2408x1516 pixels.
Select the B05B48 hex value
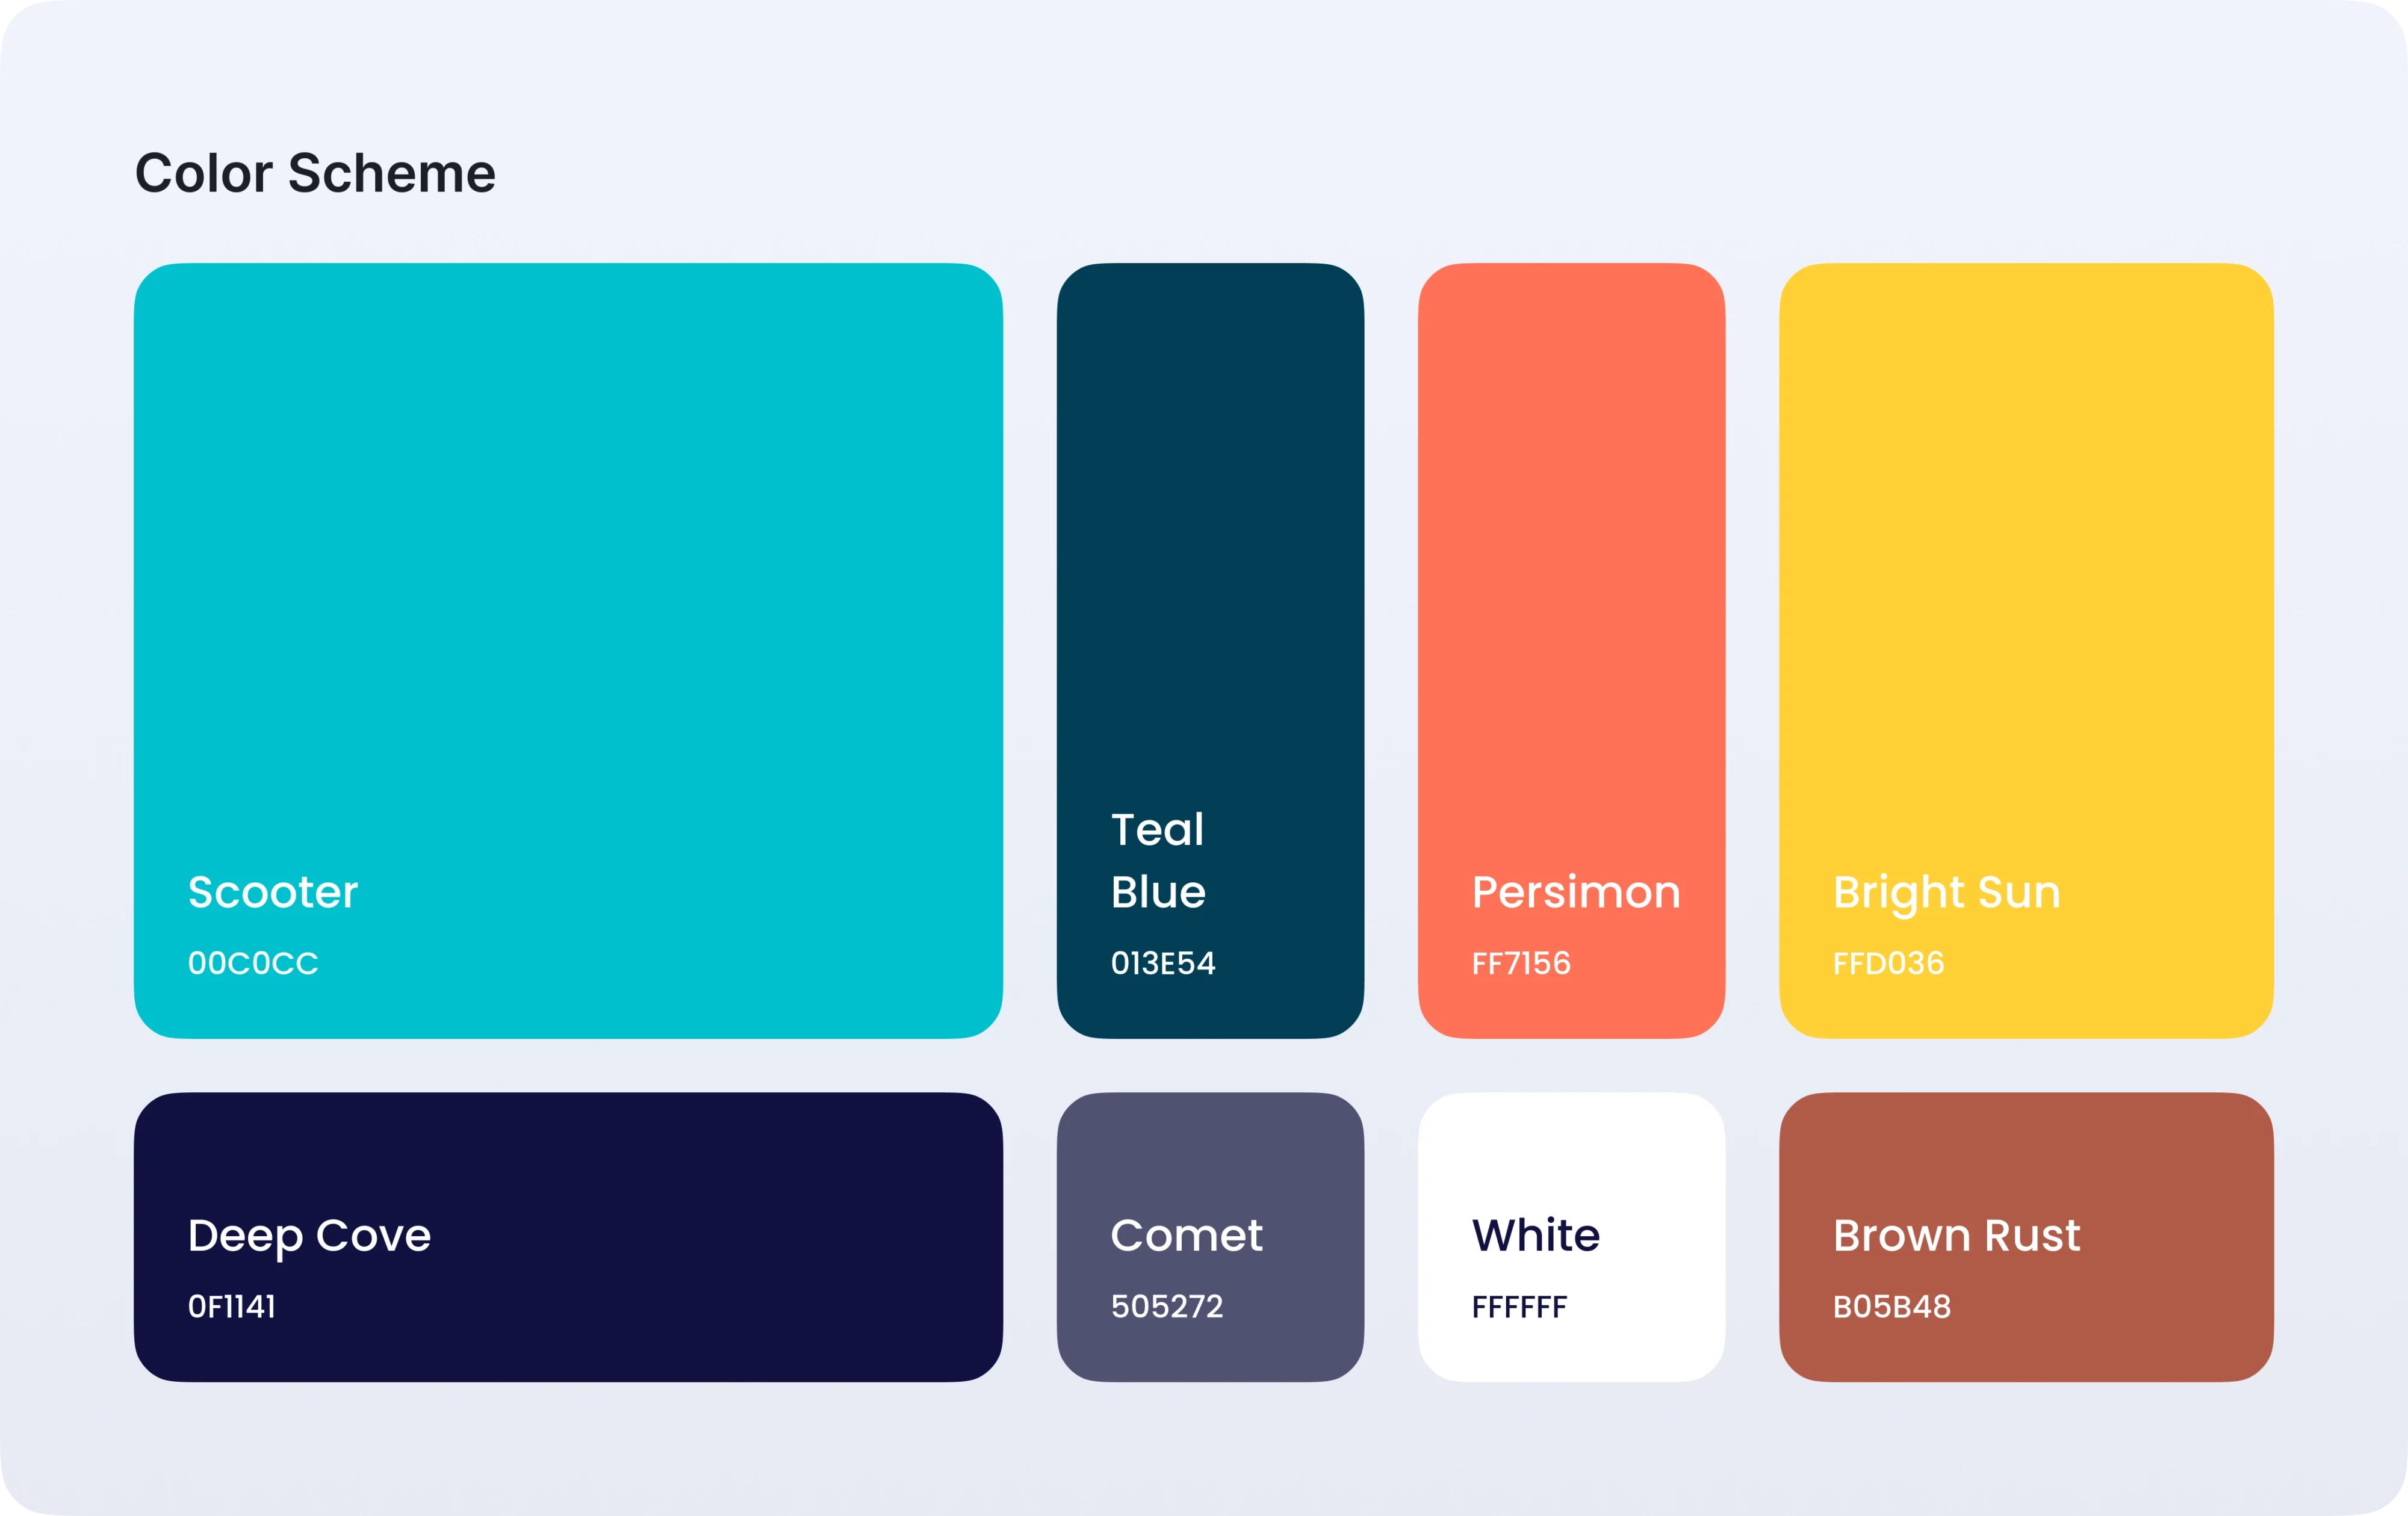click(1891, 1306)
